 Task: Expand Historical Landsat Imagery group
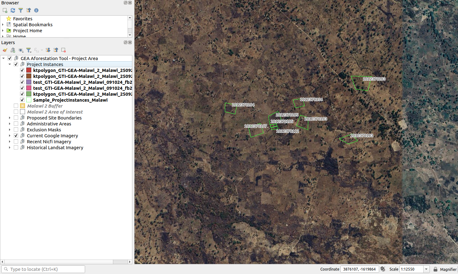[10, 148]
